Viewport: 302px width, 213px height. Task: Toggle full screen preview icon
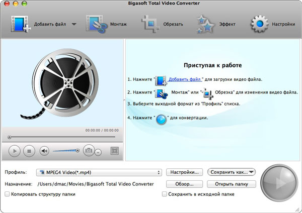click(115, 151)
